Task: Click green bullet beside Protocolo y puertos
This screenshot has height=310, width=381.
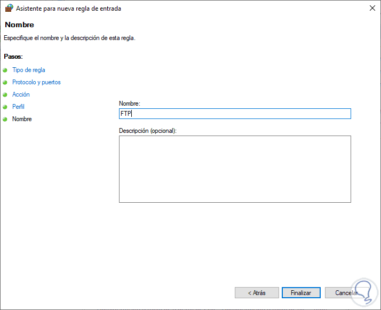Action: coord(5,82)
